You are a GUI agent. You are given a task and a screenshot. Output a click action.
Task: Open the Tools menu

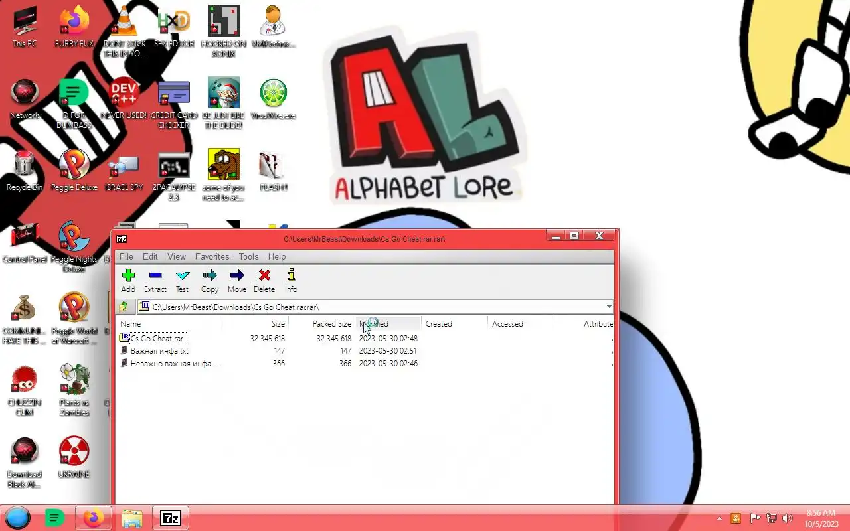248,256
